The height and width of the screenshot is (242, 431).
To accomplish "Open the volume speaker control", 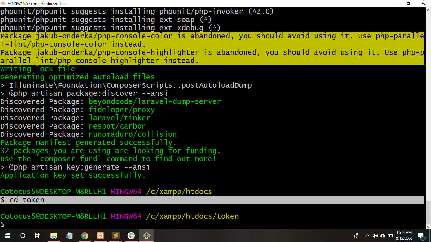I will pos(375,235).
